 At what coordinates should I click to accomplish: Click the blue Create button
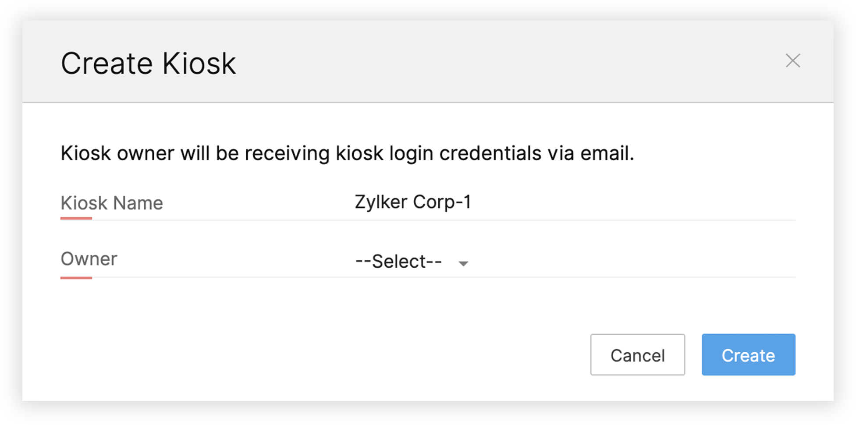pos(748,355)
